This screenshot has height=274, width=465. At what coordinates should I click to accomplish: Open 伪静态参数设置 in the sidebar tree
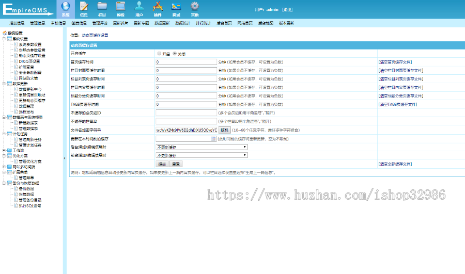pyautogui.click(x=32, y=50)
